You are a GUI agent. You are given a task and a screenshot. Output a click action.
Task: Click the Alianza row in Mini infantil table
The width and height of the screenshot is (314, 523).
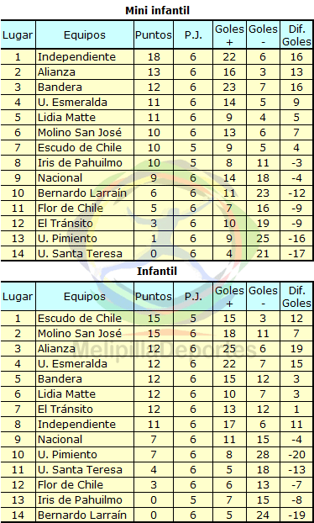coord(157,72)
